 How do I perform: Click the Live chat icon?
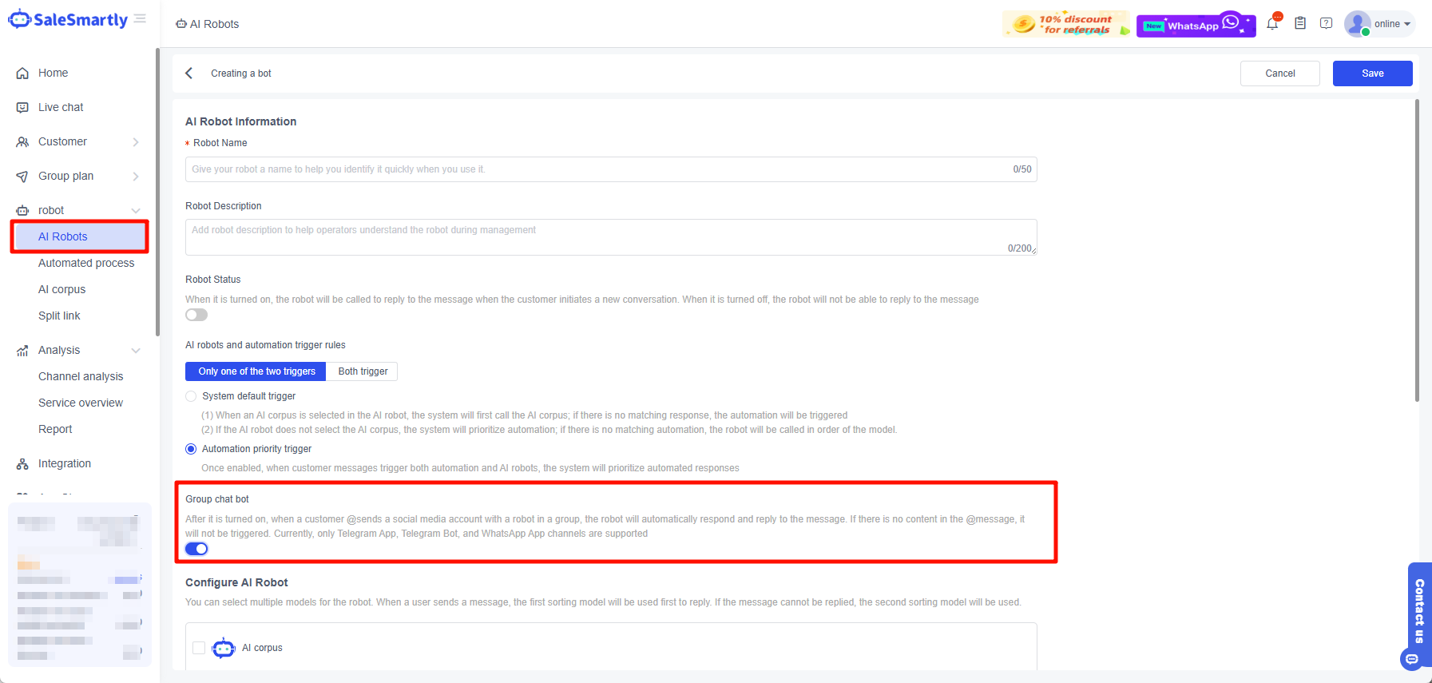[22, 108]
